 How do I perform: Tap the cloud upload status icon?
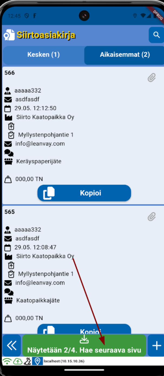[x=18, y=361]
